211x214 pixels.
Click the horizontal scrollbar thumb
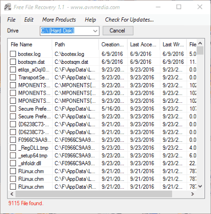94,194
